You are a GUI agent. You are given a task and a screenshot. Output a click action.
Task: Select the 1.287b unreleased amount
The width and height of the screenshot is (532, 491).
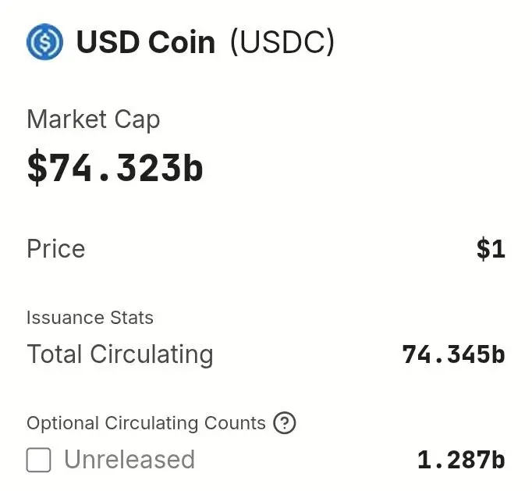point(460,460)
